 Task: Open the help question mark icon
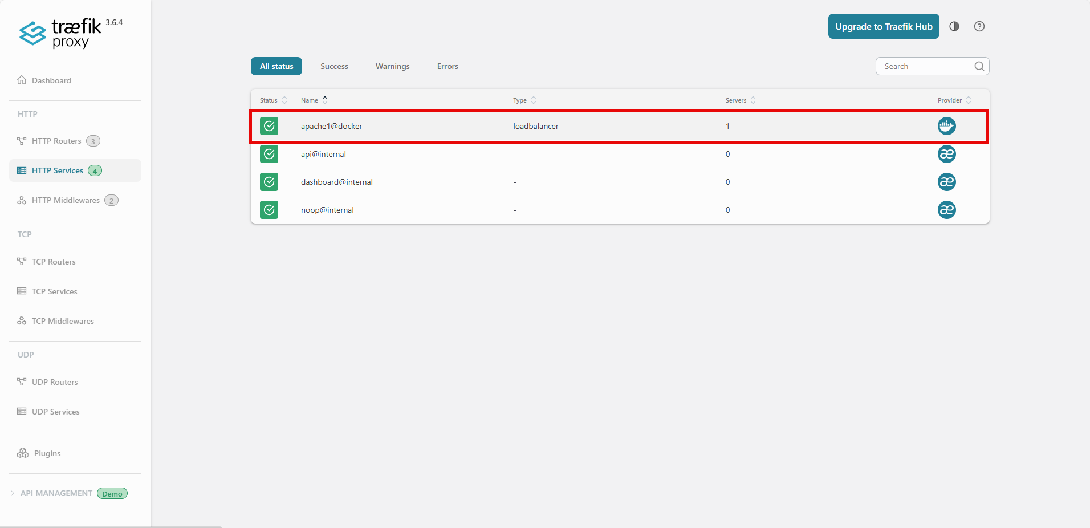979,26
